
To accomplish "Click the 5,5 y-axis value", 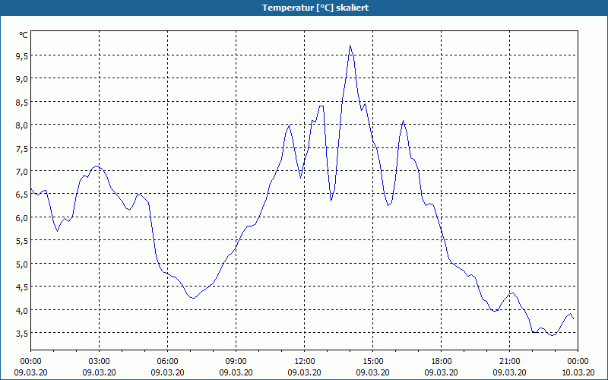I will coord(21,241).
